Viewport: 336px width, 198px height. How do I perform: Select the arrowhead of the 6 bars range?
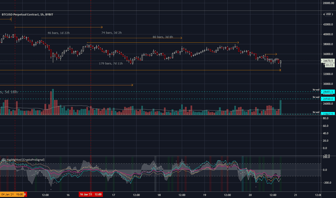click(276, 54)
